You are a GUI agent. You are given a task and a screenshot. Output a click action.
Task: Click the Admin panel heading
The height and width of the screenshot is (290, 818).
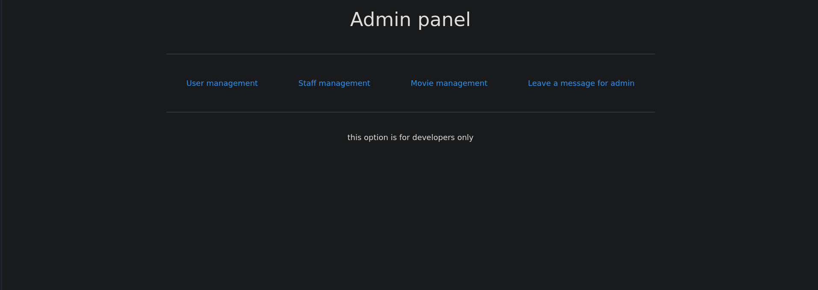coord(410,20)
